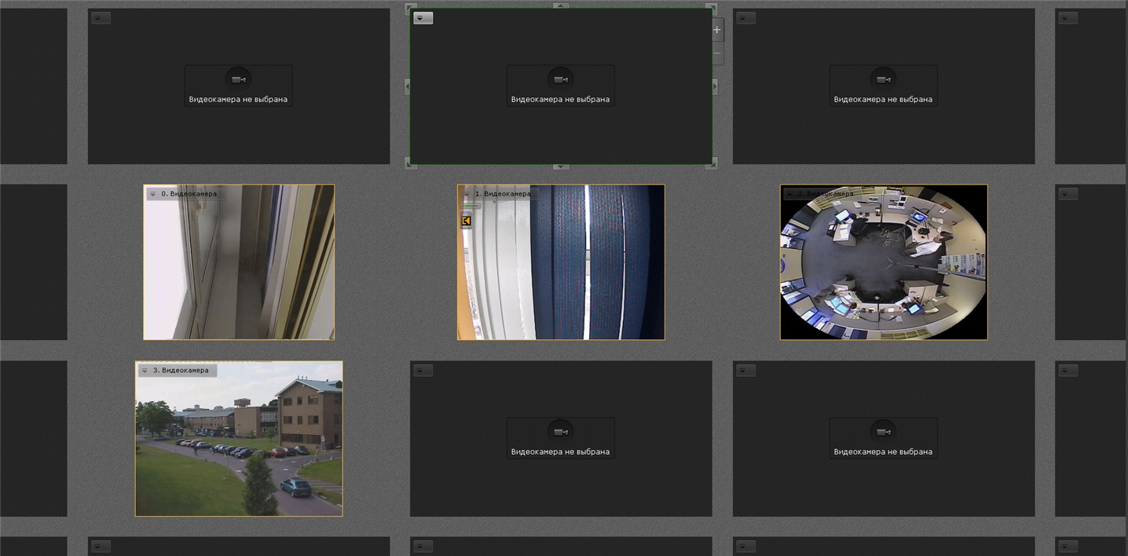The width and height of the screenshot is (1128, 556).
Task: Click 'Видеокамера не выбрана' in the bottom-right cell
Action: tap(883, 452)
